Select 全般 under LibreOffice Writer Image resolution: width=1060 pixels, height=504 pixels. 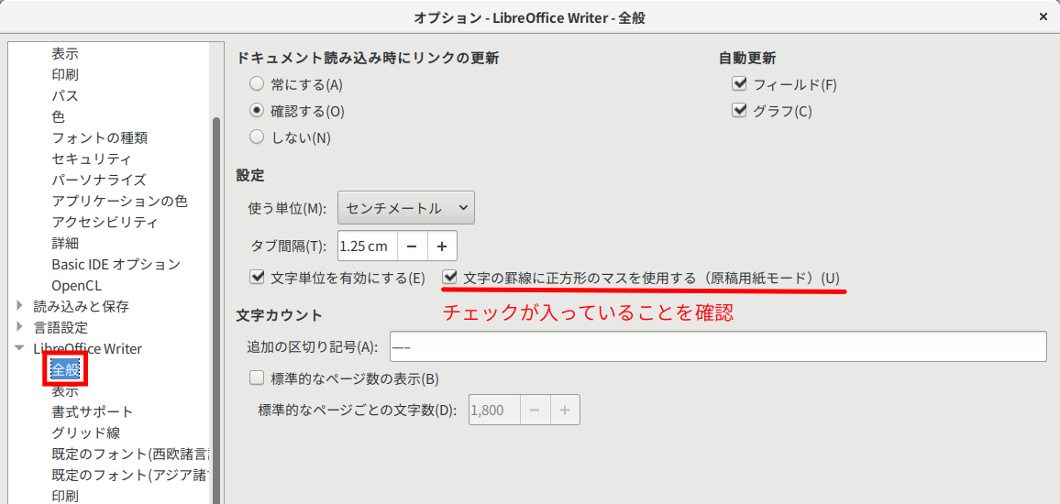66,369
